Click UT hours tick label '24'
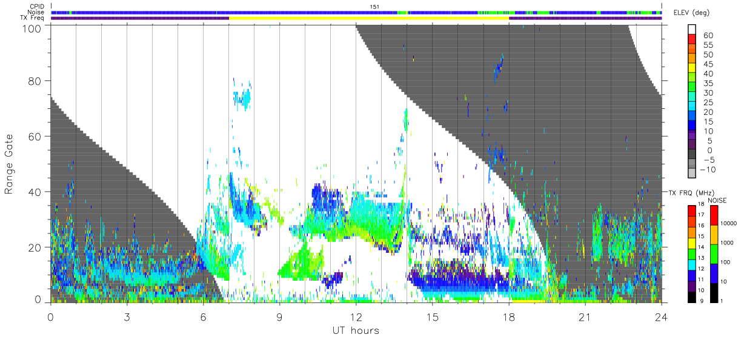This screenshot has width=744, height=343. tap(661, 316)
